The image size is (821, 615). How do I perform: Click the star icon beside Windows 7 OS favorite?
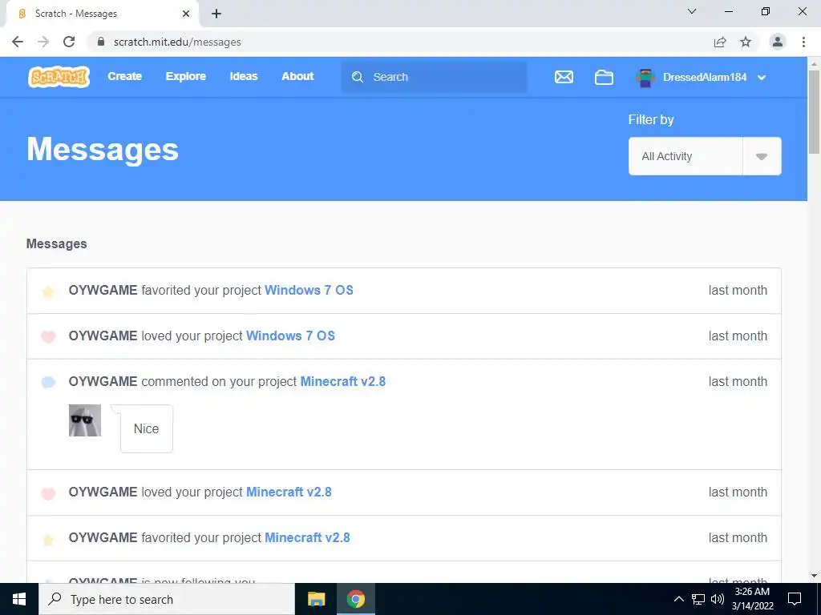coord(48,291)
